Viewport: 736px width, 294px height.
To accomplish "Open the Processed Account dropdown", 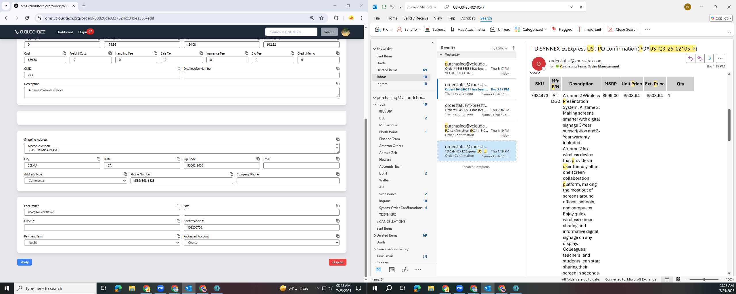I will (261, 243).
